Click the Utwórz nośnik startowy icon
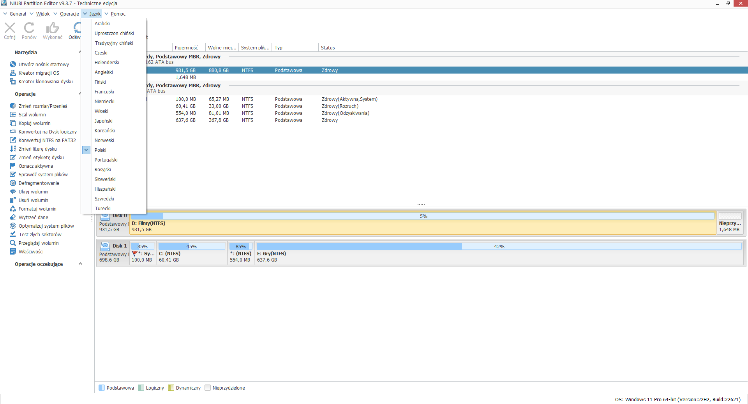Screen dimensions: 748x404 pos(13,64)
